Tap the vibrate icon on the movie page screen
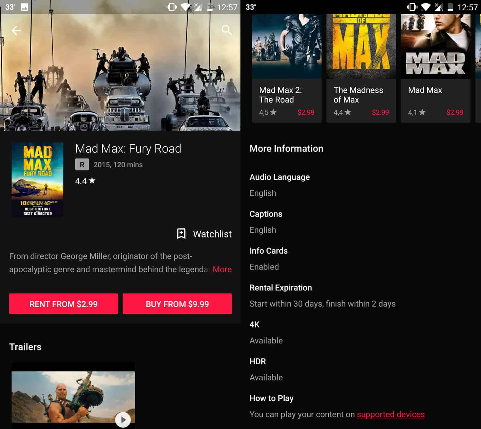This screenshot has height=429, width=481. [172, 7]
